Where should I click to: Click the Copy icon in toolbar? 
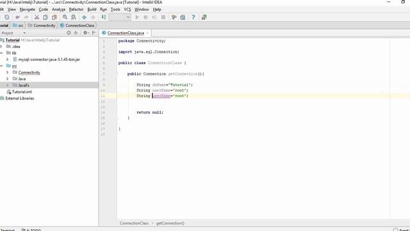pyautogui.click(x=45, y=17)
